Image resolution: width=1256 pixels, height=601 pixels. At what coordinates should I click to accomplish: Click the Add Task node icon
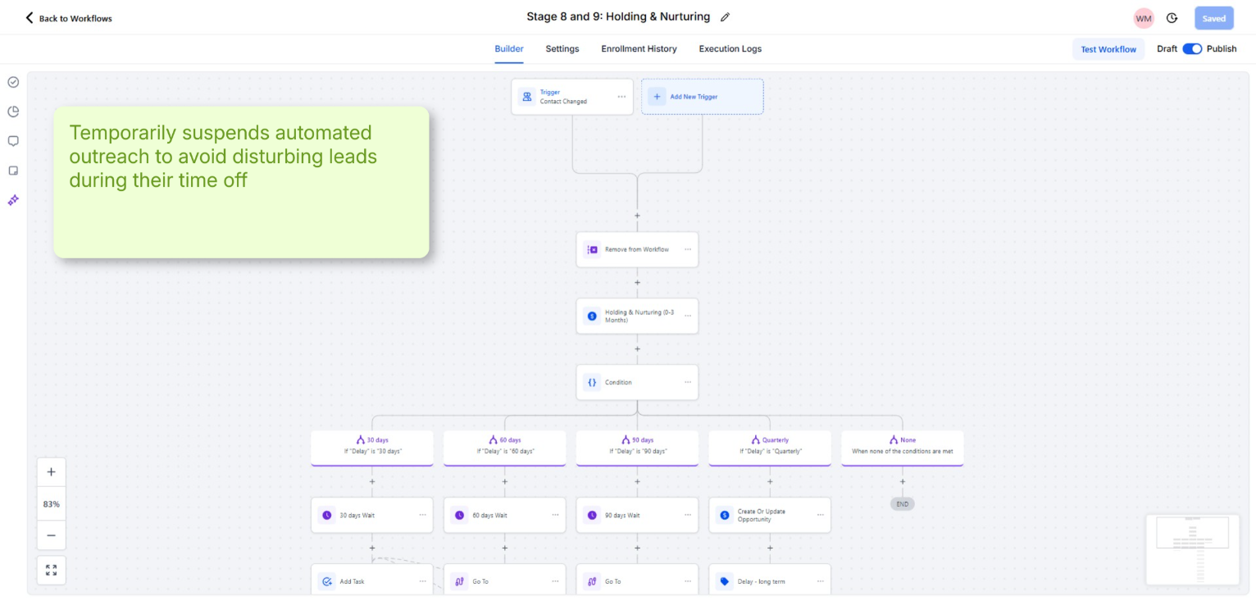(x=326, y=581)
